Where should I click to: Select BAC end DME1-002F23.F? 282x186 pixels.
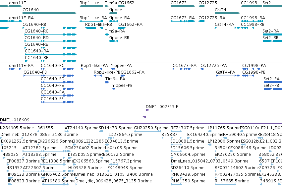tap(147, 110)
